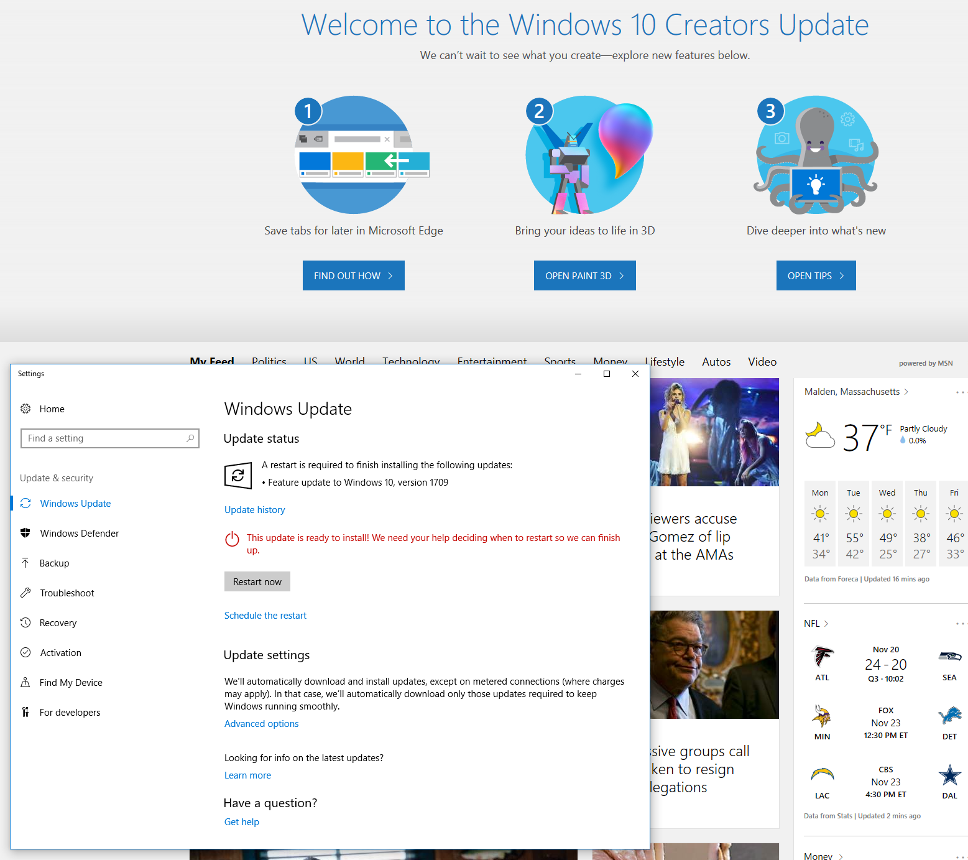968x860 pixels.
Task: Open weather card more options dots
Action: (961, 392)
